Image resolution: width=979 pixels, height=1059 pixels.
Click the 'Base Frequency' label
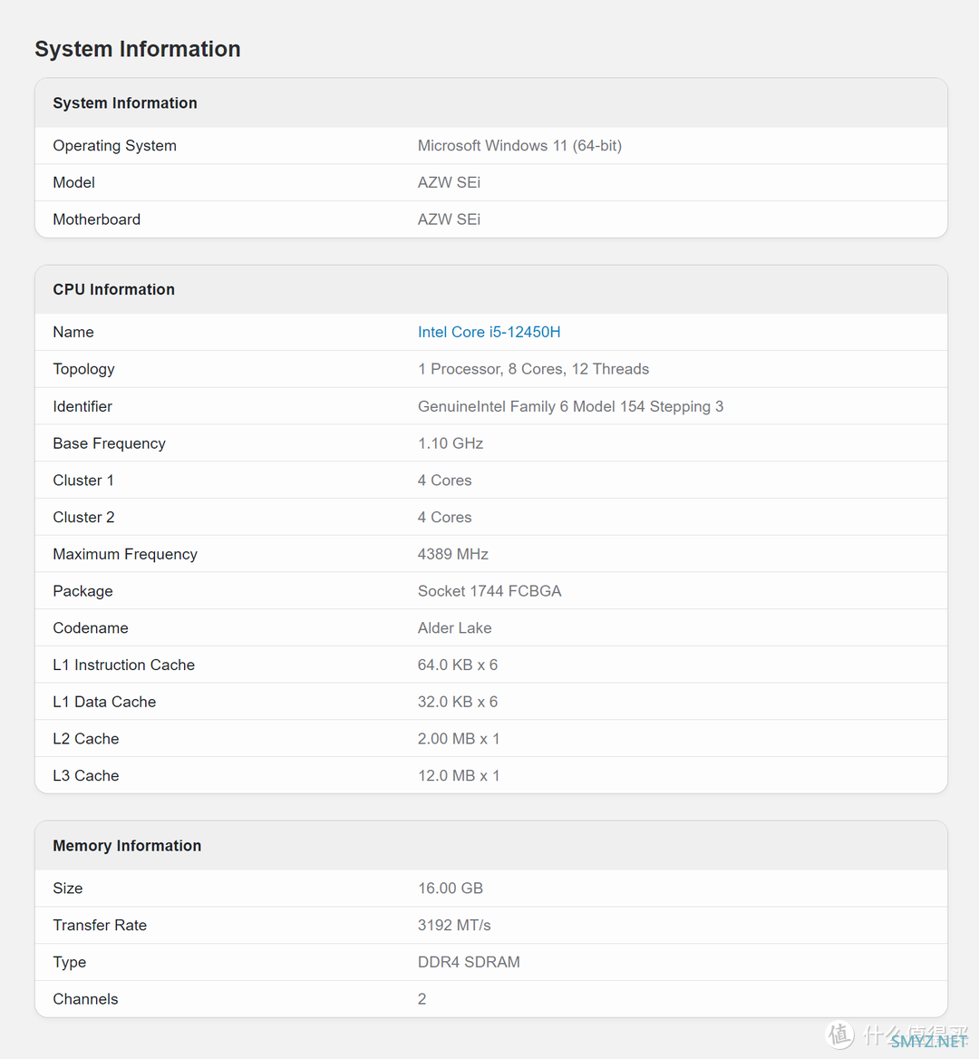(x=110, y=443)
